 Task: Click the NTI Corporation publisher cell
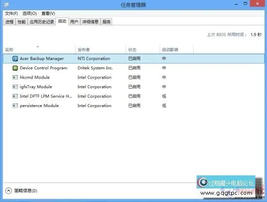pyautogui.click(x=94, y=59)
